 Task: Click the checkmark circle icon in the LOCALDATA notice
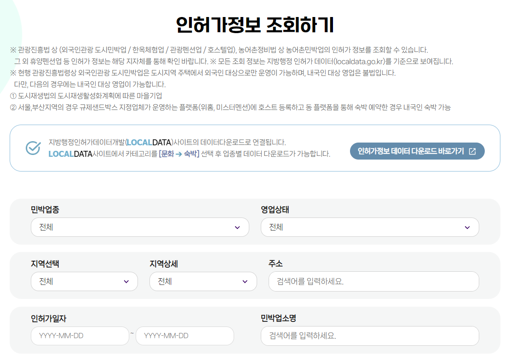pos(33,148)
